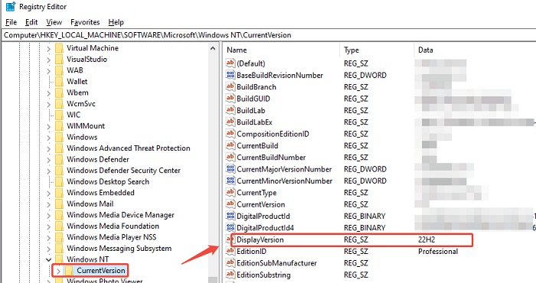This screenshot has width=536, height=283.
Task: Click CurrentMajorVersionNumber DWORD icon
Action: coord(230,169)
